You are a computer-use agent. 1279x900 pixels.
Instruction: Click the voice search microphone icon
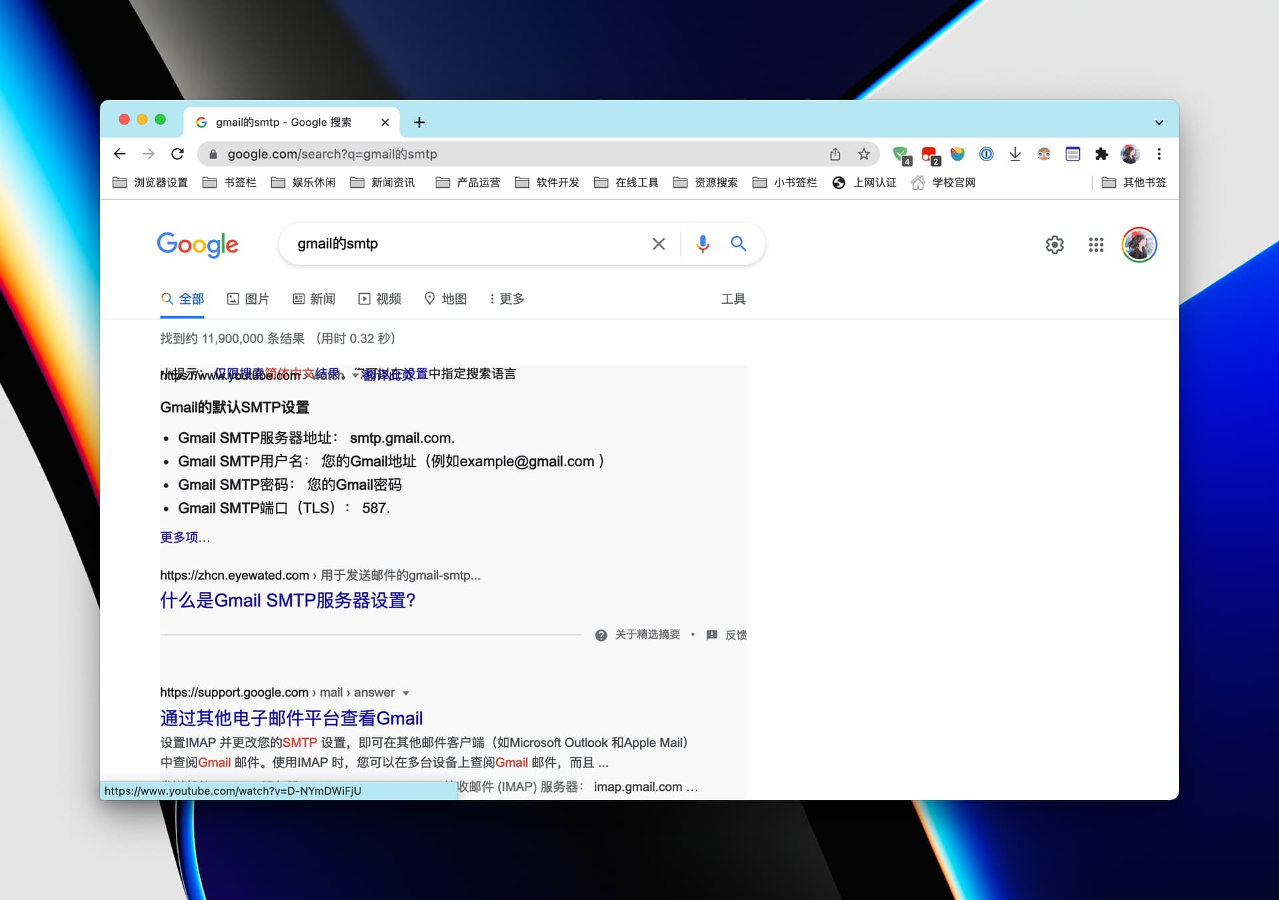click(702, 244)
